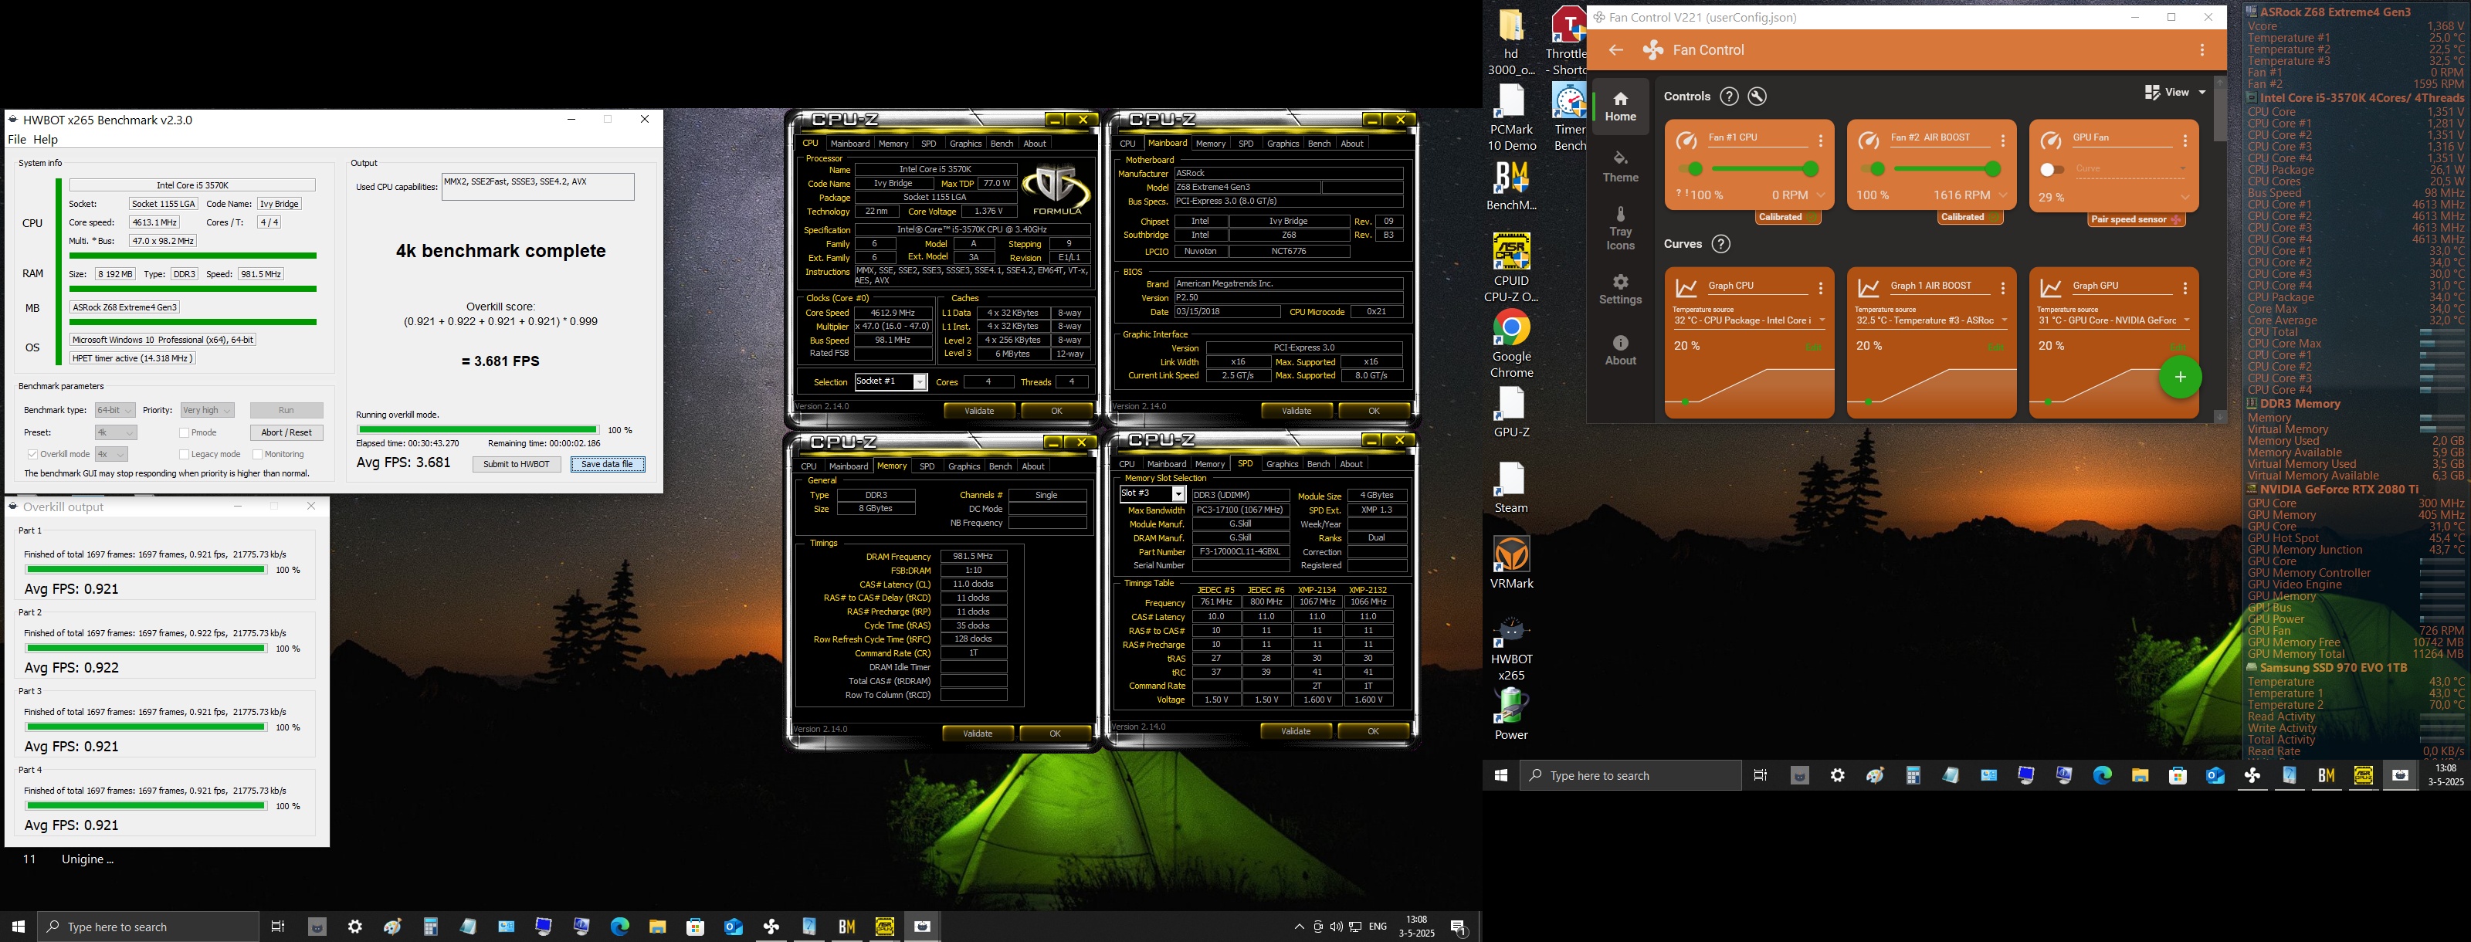This screenshot has height=942, width=2471.
Task: Switch to CPU tab in CPU-Z SPD window
Action: pos(1127,464)
